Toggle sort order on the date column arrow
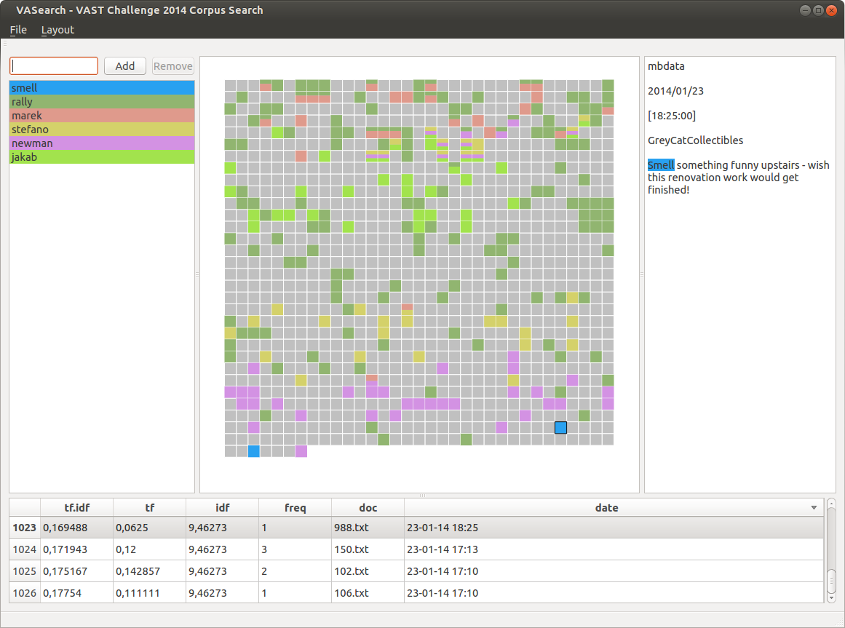Image resolution: width=845 pixels, height=628 pixels. (814, 508)
